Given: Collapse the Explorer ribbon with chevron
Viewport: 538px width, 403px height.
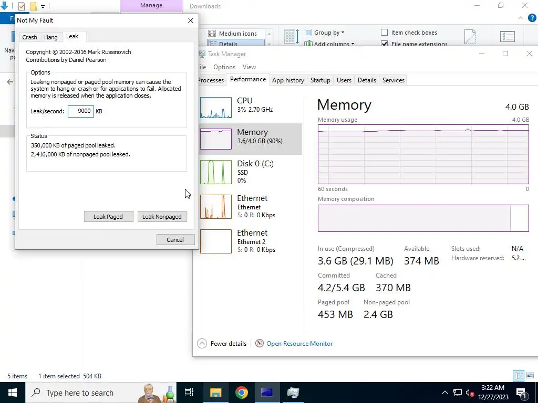Looking at the screenshot, I should click(521, 18).
